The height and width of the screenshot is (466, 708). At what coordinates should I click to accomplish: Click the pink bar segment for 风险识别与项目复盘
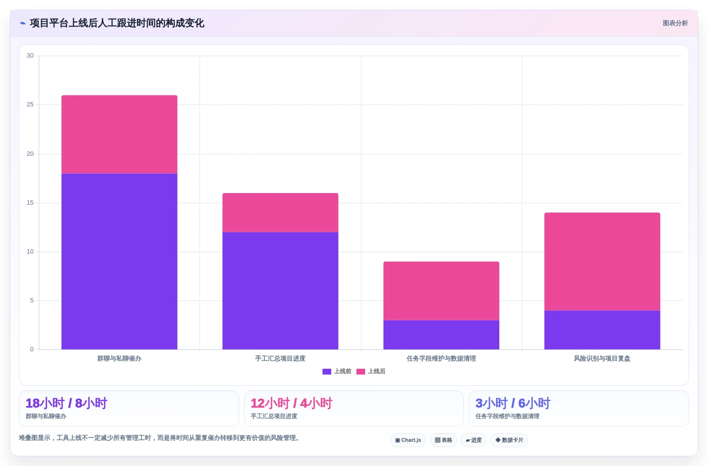pos(602,262)
